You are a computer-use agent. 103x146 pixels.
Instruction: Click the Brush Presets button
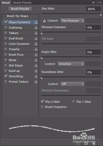[x=20, y=9]
